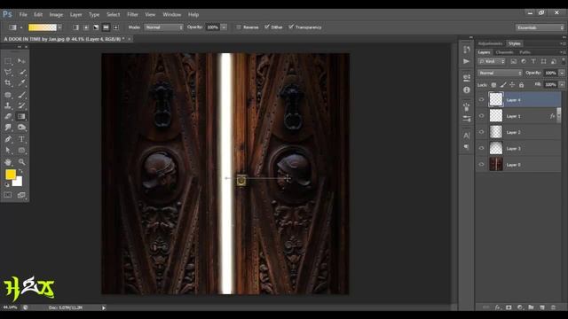The width and height of the screenshot is (568, 319).
Task: Select the Crop tool
Action: [8, 83]
